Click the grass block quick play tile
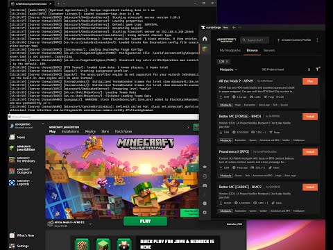333x250 pixels. click(x=103, y=244)
